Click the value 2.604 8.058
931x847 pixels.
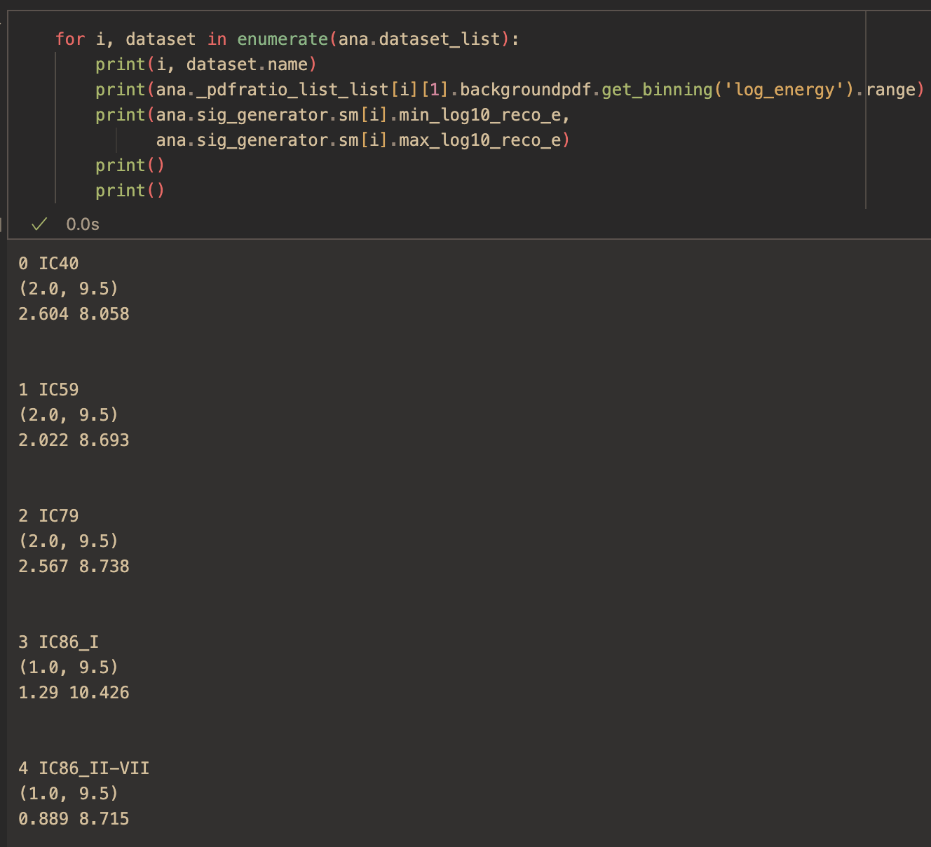[73, 313]
